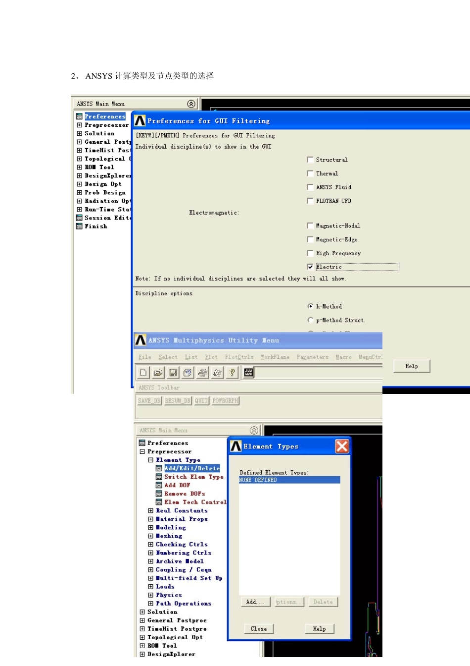Click the SAVE_DB toolbar button
Image resolution: width=470 pixels, height=666 pixels.
click(149, 400)
